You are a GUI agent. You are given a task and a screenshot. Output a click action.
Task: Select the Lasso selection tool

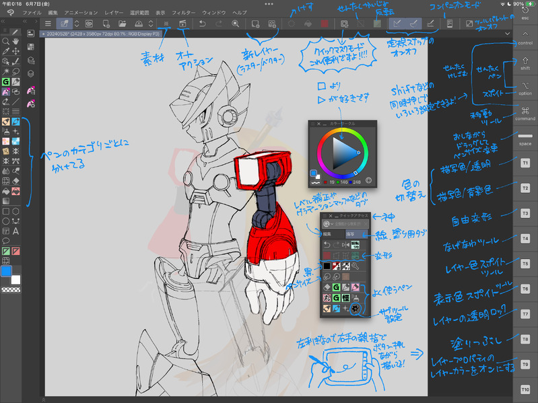tap(15, 71)
